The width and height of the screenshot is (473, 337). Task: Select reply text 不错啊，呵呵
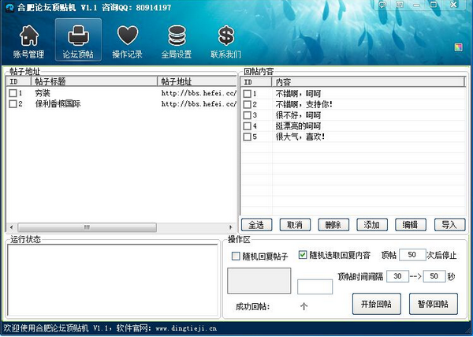(x=298, y=94)
